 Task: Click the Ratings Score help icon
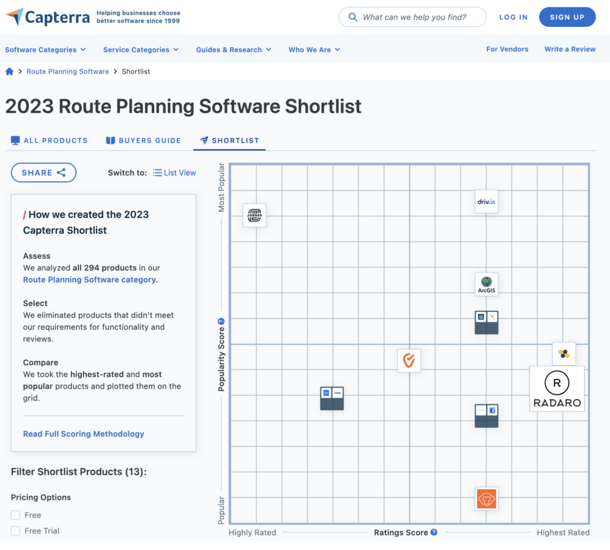[434, 532]
